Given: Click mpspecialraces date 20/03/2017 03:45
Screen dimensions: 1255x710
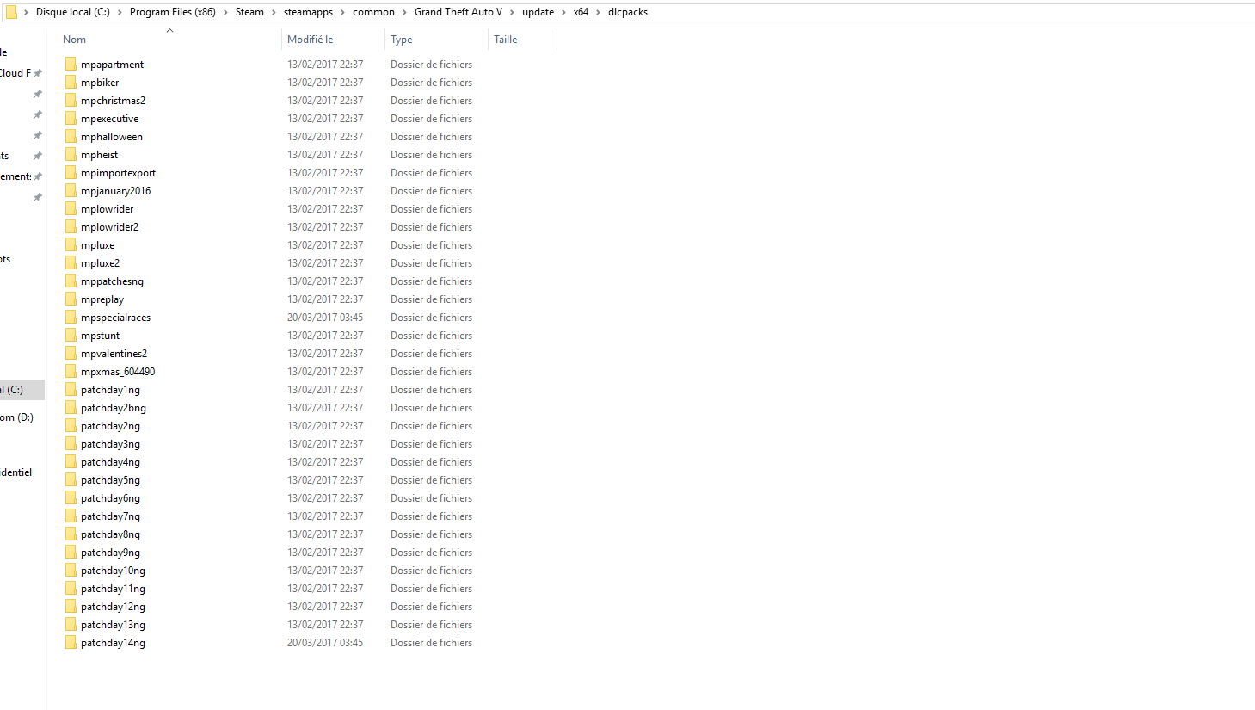Looking at the screenshot, I should (x=325, y=318).
